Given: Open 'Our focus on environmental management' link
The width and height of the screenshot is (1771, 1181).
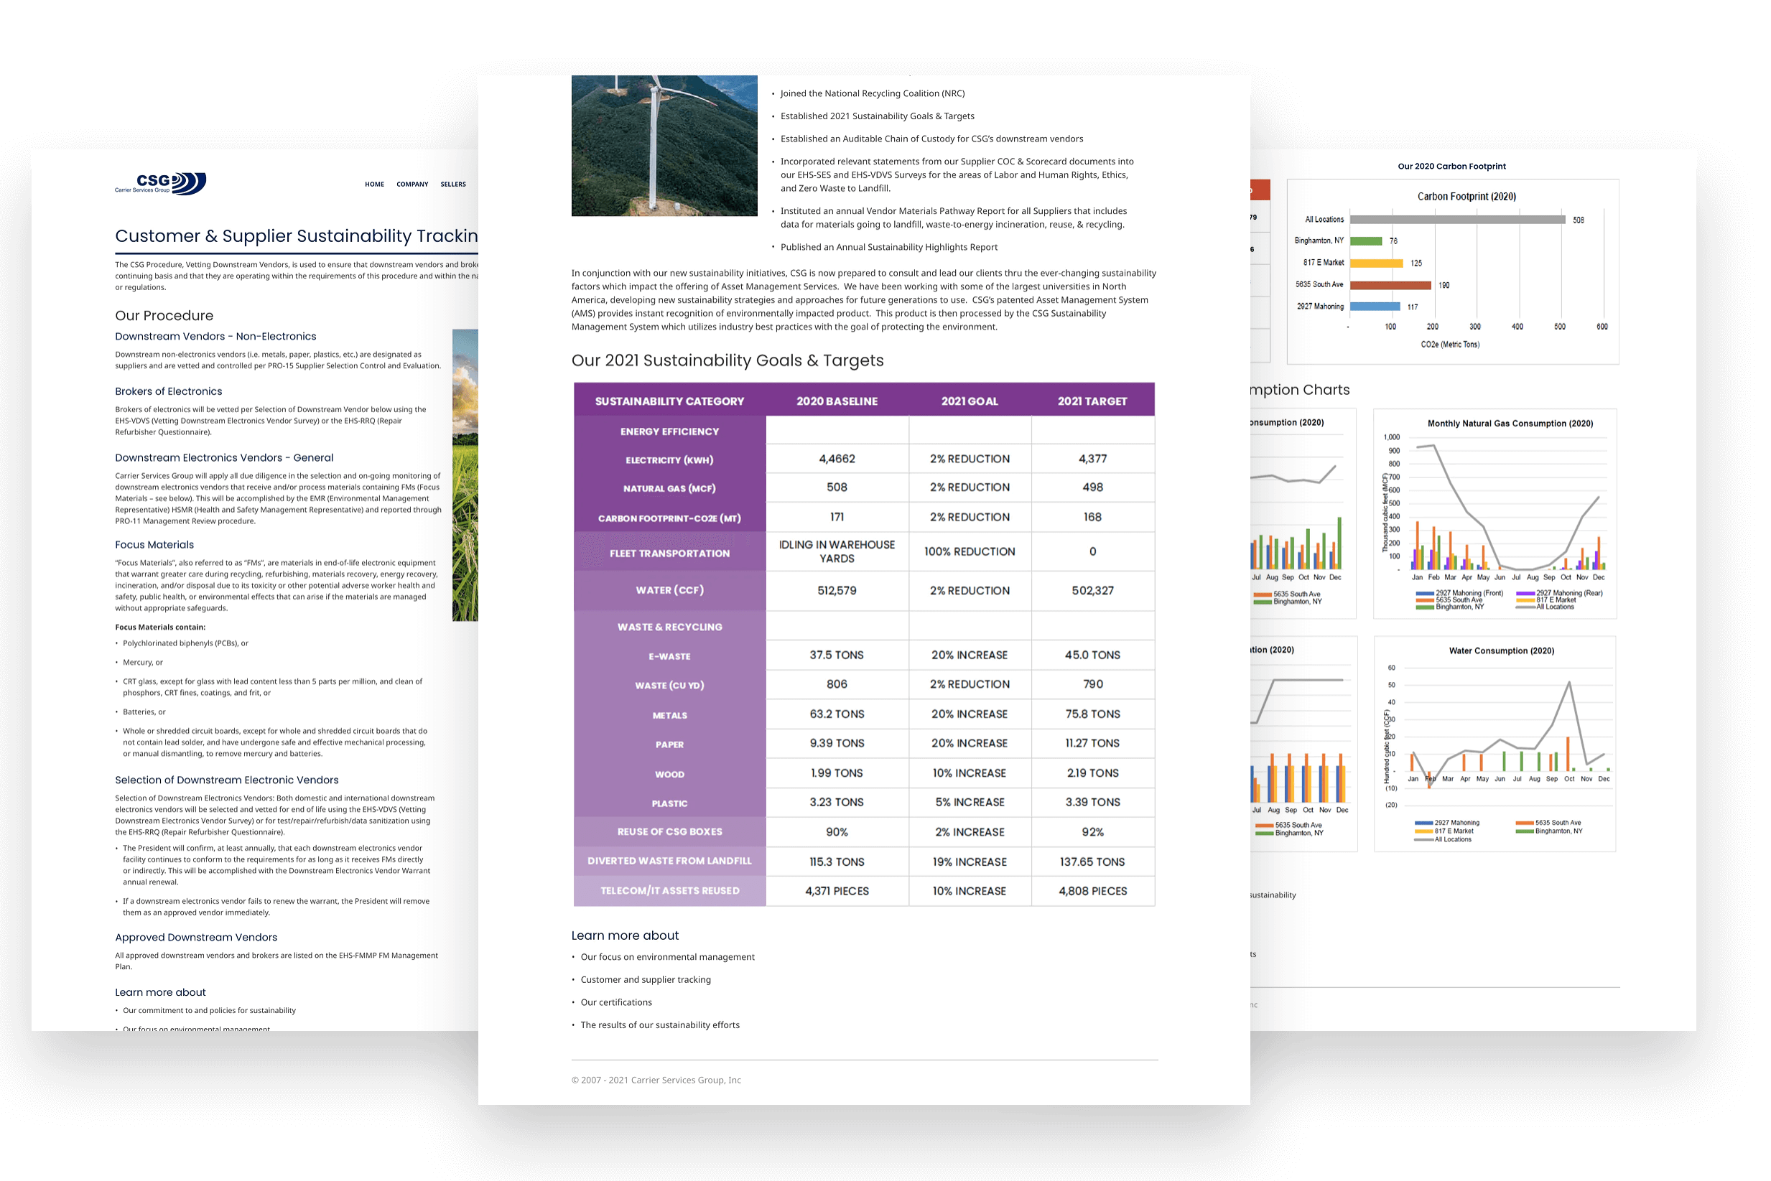Looking at the screenshot, I should [666, 957].
